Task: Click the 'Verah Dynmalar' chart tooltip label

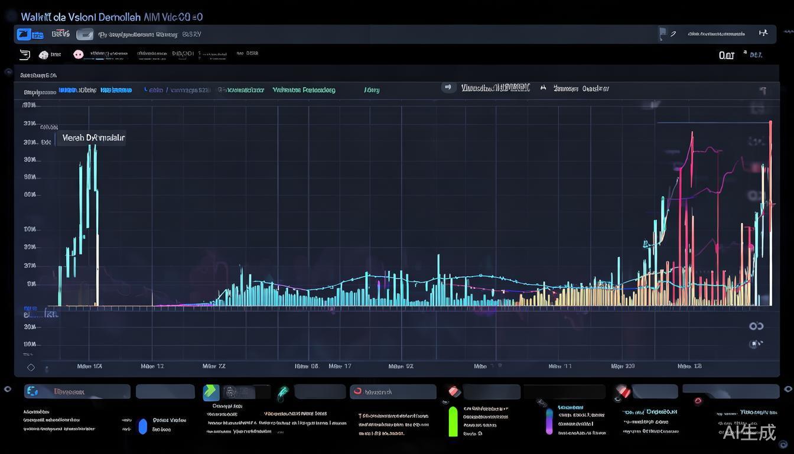Action: (93, 138)
